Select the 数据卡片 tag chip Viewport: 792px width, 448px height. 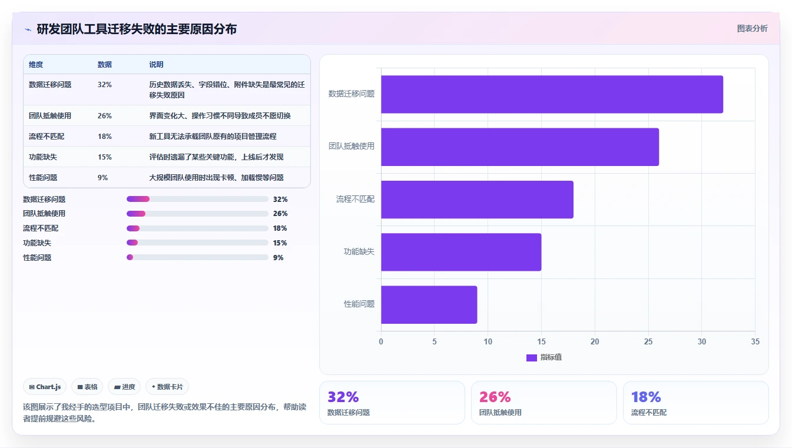(167, 387)
